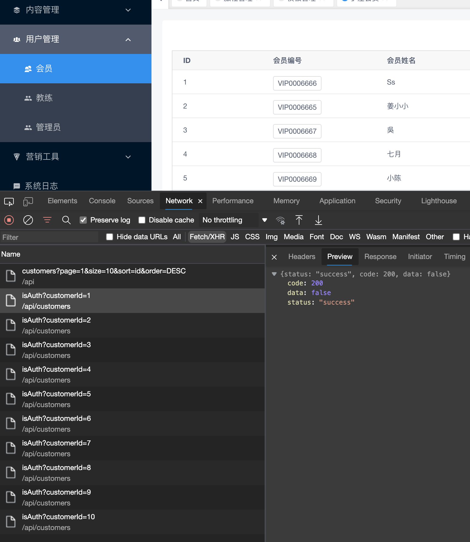Screen dimensions: 470x542
Task: Click file icon of isAuth?customerId=2 request
Action: point(11,325)
